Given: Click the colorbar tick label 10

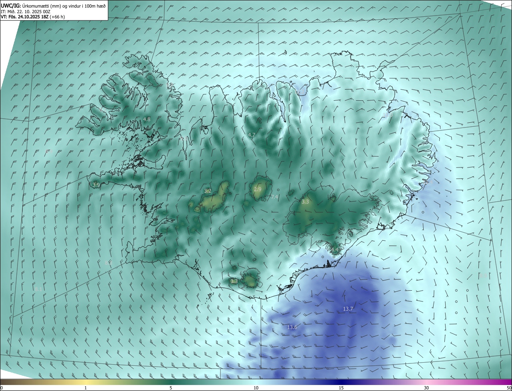Looking at the screenshot, I should pyautogui.click(x=256, y=388).
